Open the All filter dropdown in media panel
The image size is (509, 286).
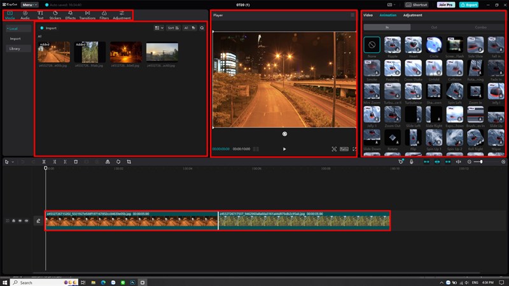pyautogui.click(x=190, y=28)
